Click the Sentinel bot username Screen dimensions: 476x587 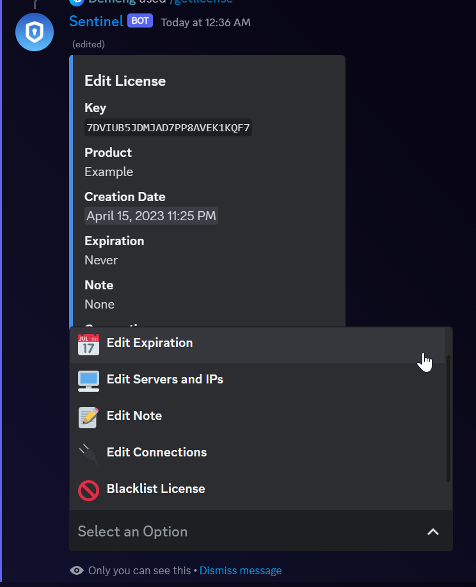point(96,21)
